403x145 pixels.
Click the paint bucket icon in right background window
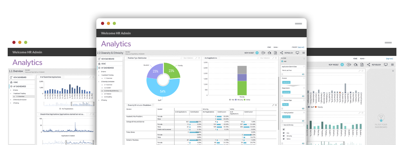click(355, 65)
